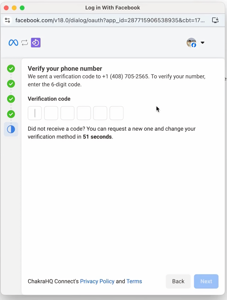The image size is (227, 300).
Task: Focus the third verification code digit box
Action: (x=68, y=113)
